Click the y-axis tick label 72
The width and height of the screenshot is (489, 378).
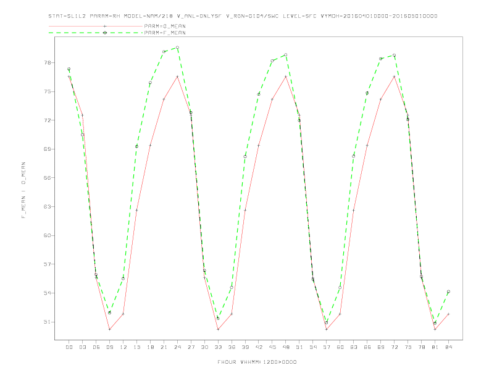(x=47, y=120)
